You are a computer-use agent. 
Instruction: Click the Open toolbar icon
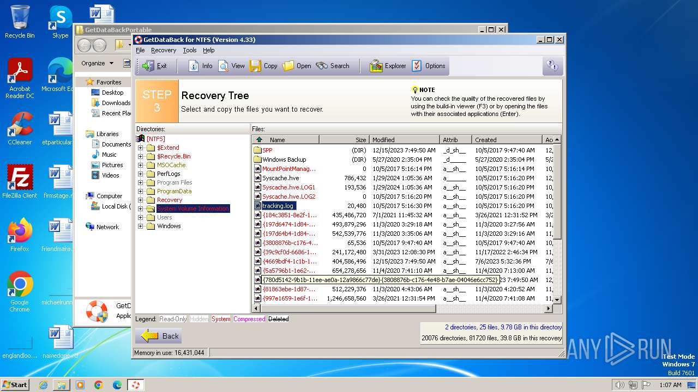(297, 66)
